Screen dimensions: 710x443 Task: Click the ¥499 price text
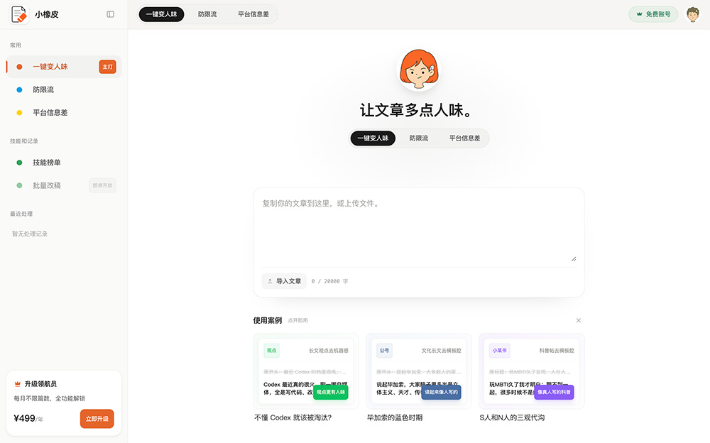(24, 419)
